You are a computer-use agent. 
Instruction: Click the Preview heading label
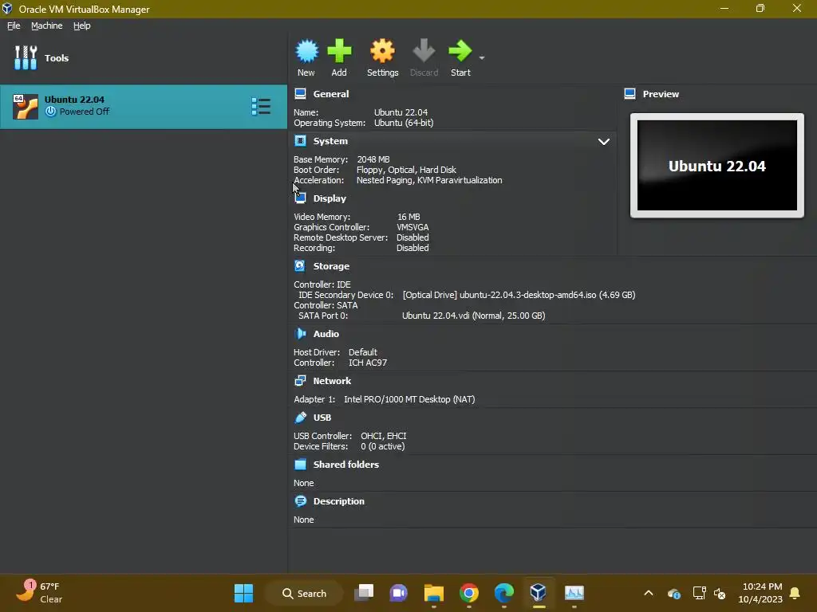coord(661,94)
